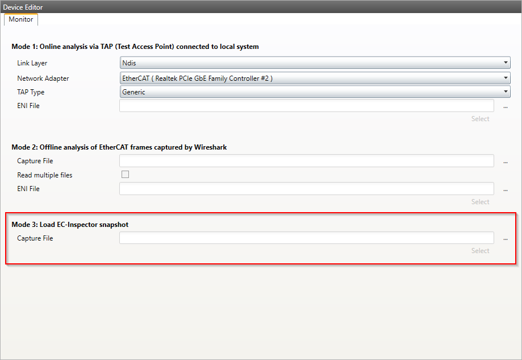
Task: Browse for ENI File in Mode 2
Action: pyautogui.click(x=505, y=190)
